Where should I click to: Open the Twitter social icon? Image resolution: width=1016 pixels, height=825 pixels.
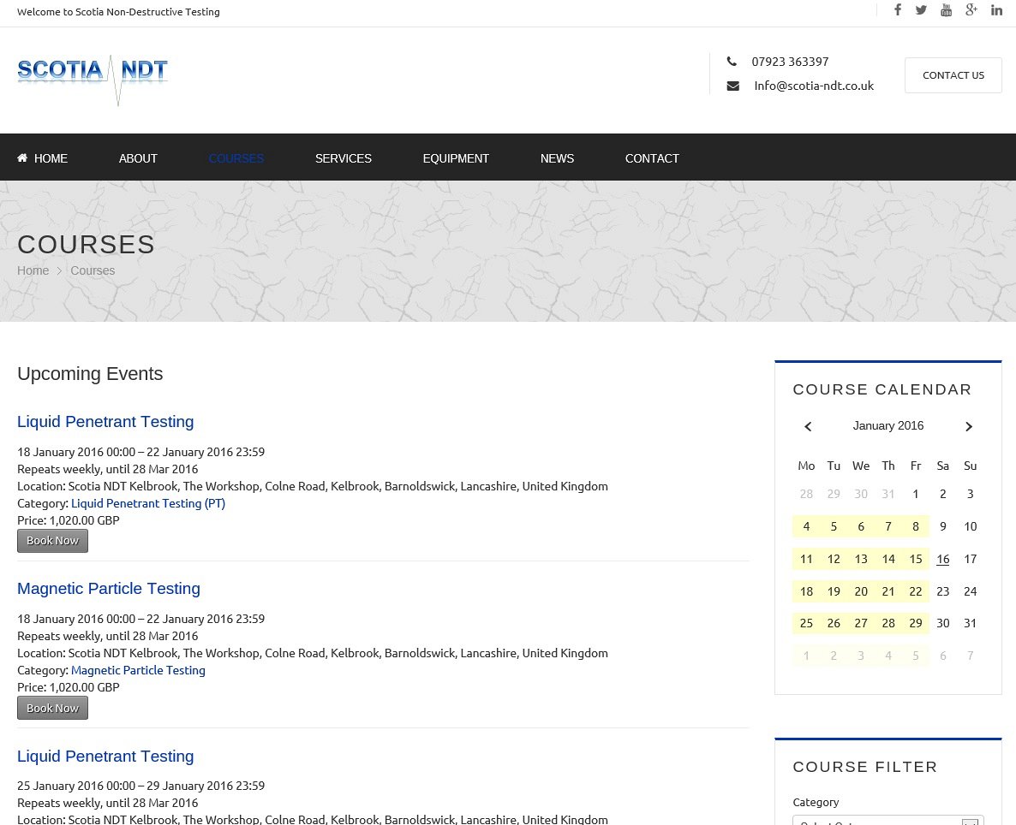coord(921,10)
